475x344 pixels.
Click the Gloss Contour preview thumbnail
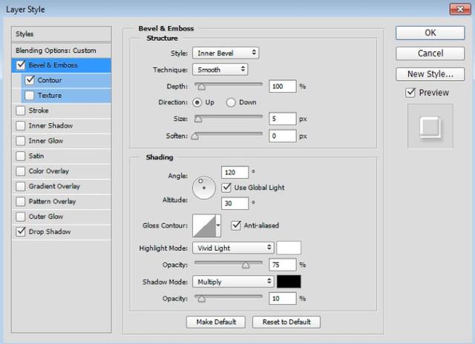pyautogui.click(x=203, y=225)
